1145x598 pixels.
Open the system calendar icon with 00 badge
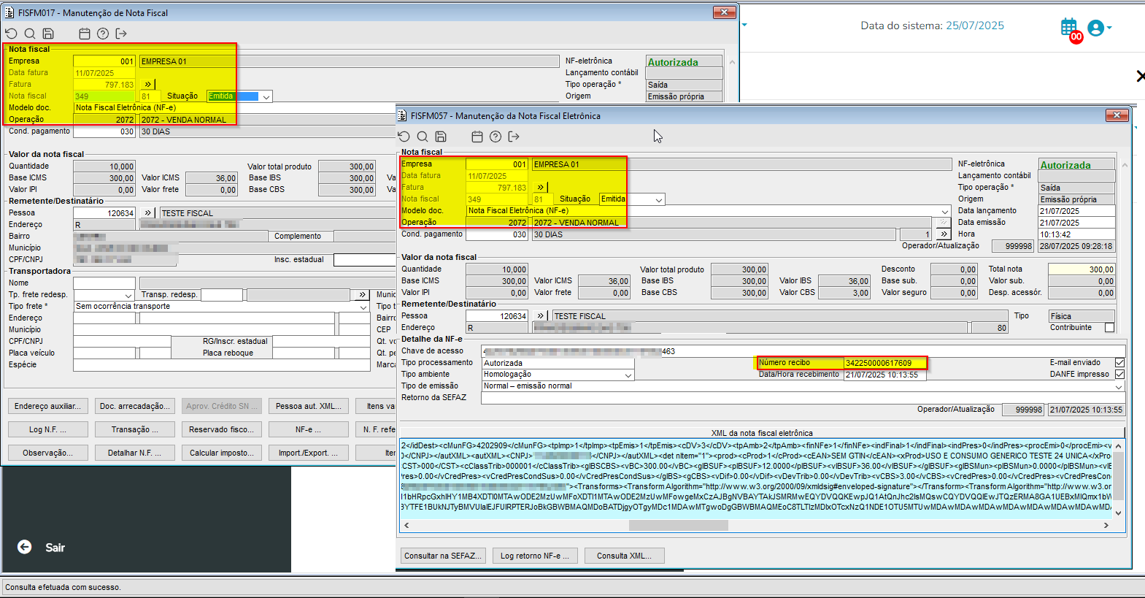1071,29
